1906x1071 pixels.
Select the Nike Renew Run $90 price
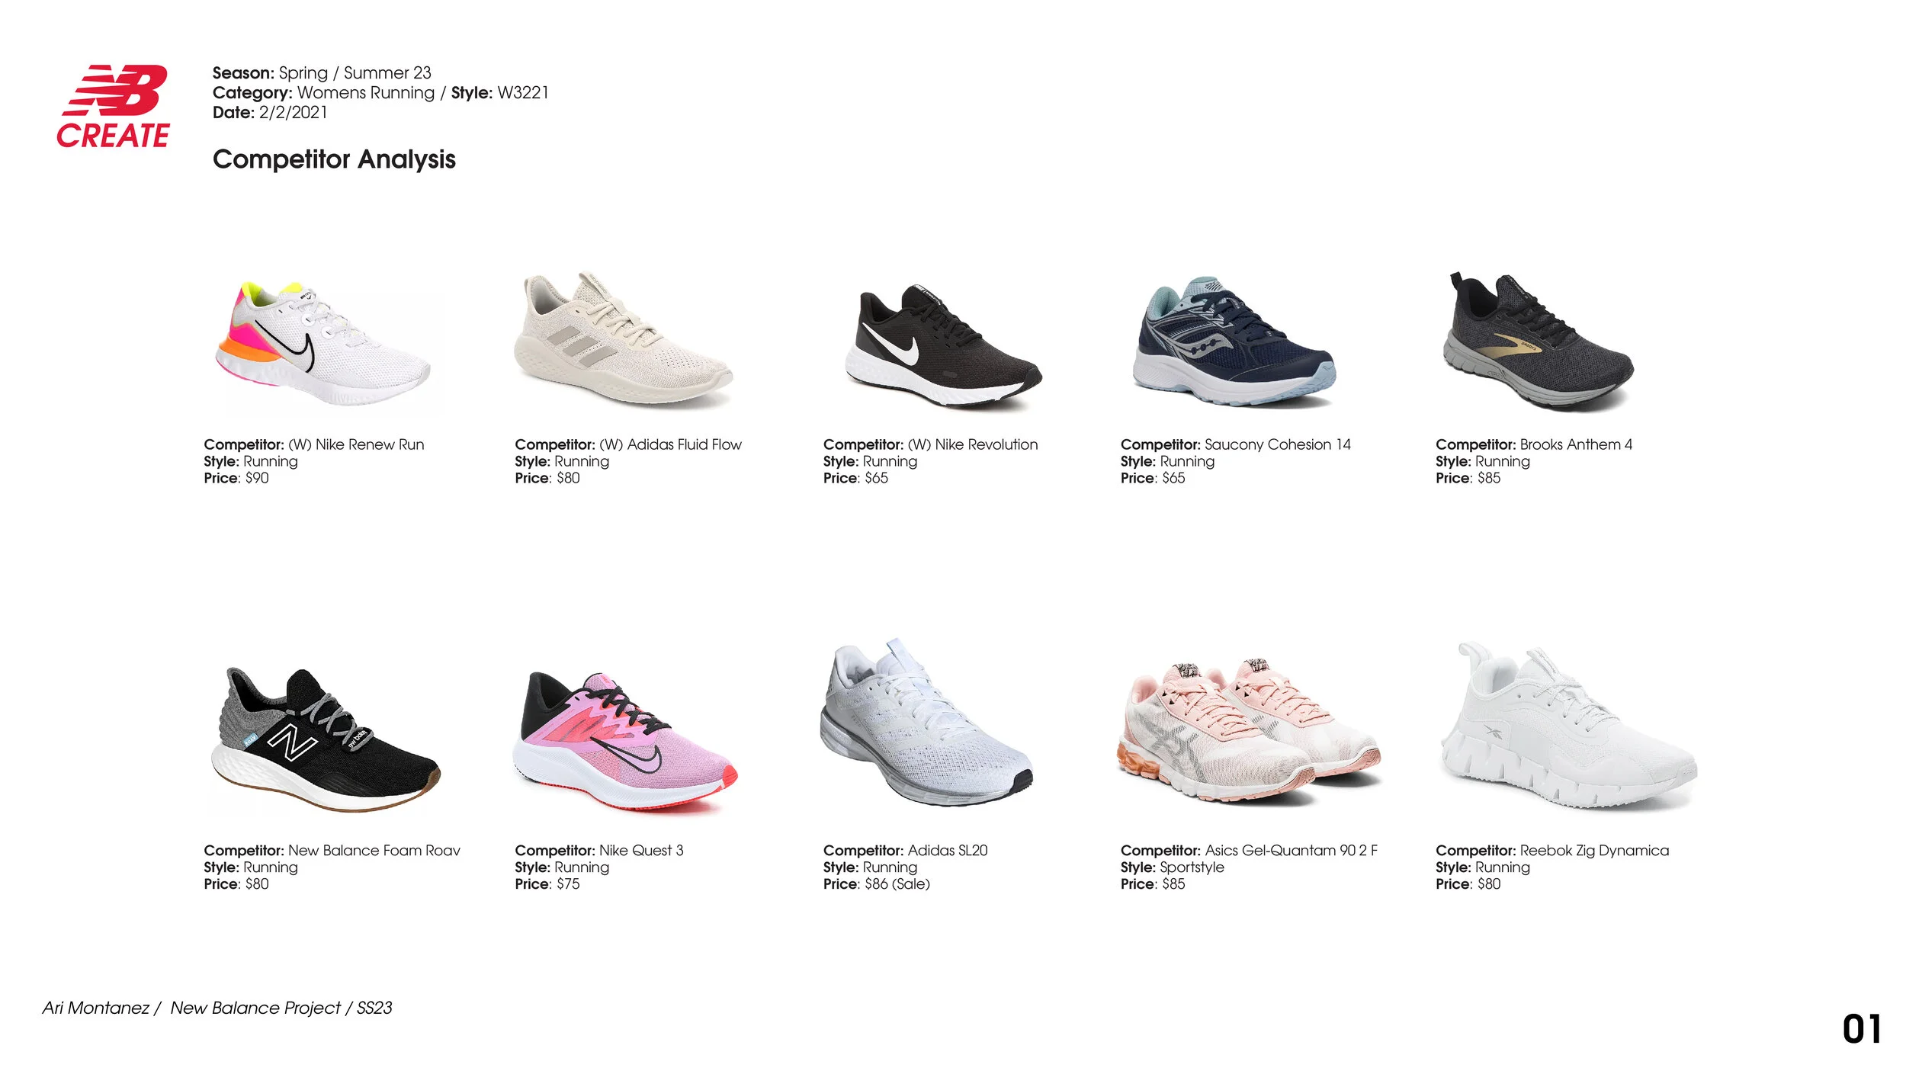[x=236, y=478]
